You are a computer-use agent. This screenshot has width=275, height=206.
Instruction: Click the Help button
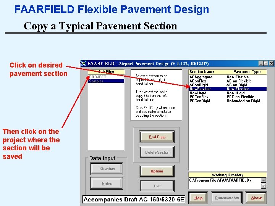pyautogui.click(x=198, y=198)
